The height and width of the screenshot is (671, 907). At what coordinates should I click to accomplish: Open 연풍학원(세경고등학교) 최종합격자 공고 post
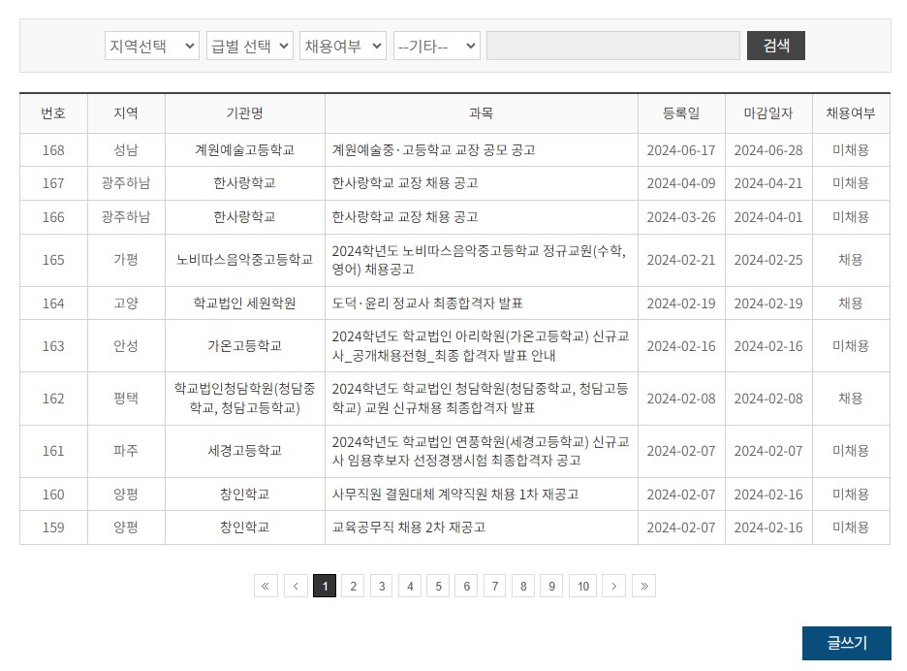pos(480,451)
